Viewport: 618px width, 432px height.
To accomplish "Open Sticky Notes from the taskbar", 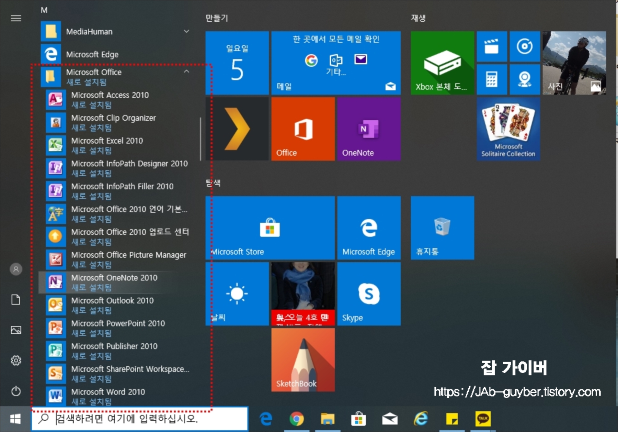I will pos(452,419).
